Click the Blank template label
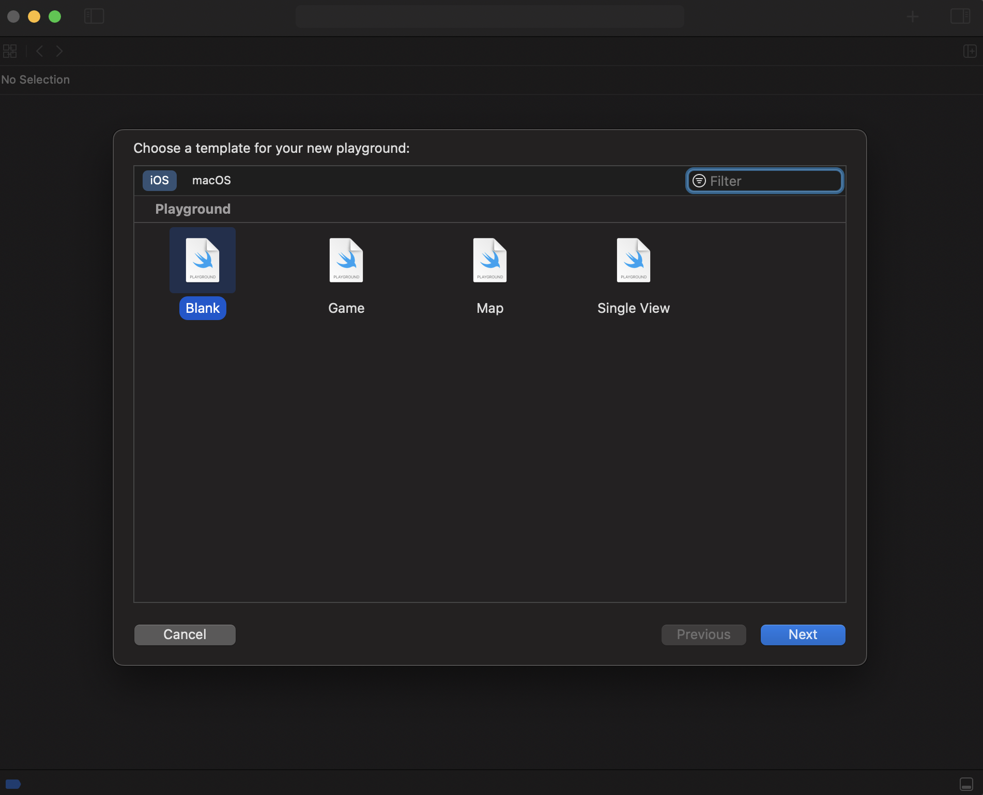The height and width of the screenshot is (795, 983). [203, 308]
